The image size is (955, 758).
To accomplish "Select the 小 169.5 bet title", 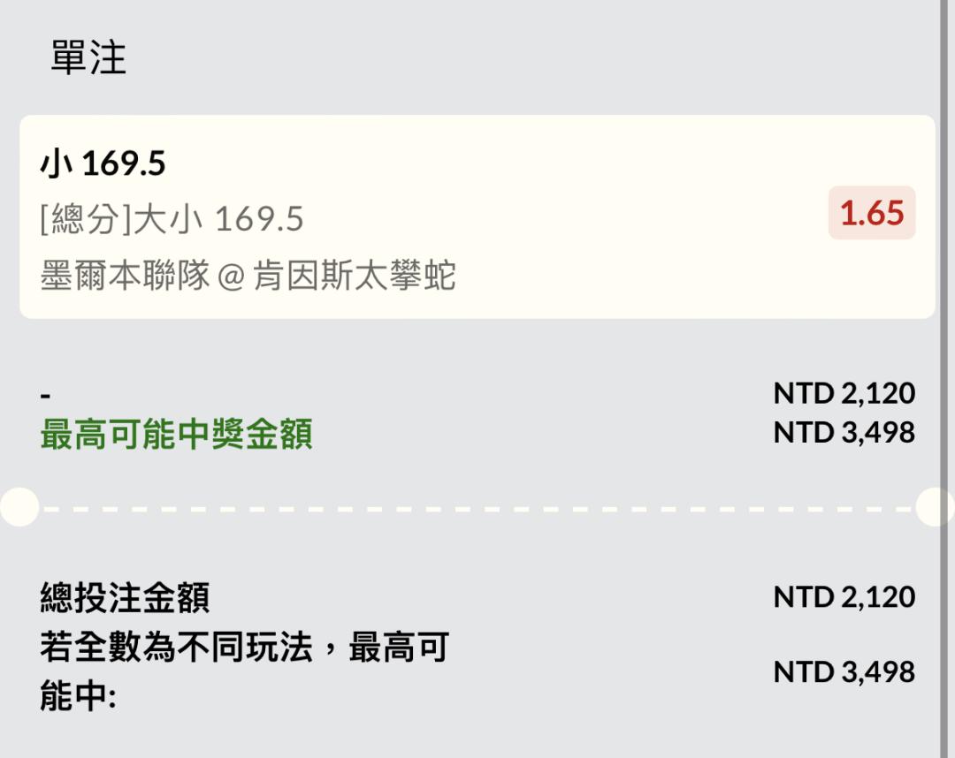I will (x=103, y=163).
